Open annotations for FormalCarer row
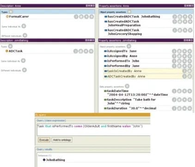The image size is (195, 167). pos(81,17)
